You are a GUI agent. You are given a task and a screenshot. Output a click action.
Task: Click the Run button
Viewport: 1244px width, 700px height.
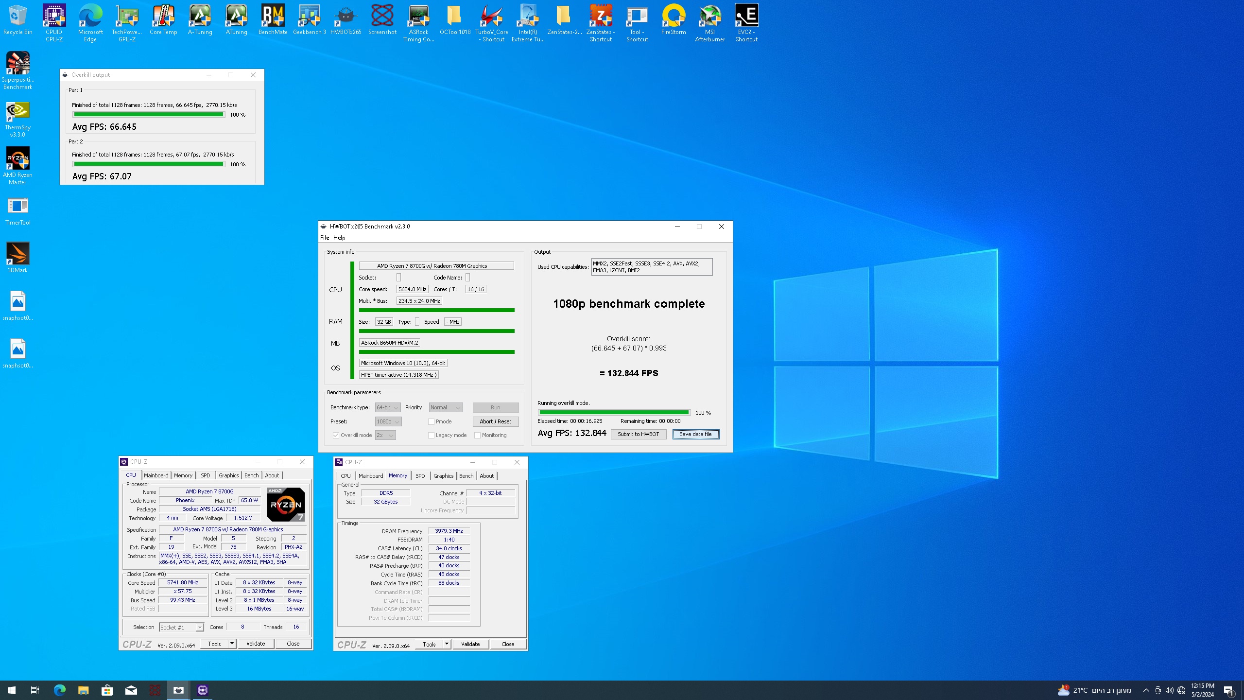coord(495,407)
